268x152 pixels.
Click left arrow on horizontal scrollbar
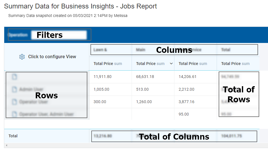click(x=6, y=146)
